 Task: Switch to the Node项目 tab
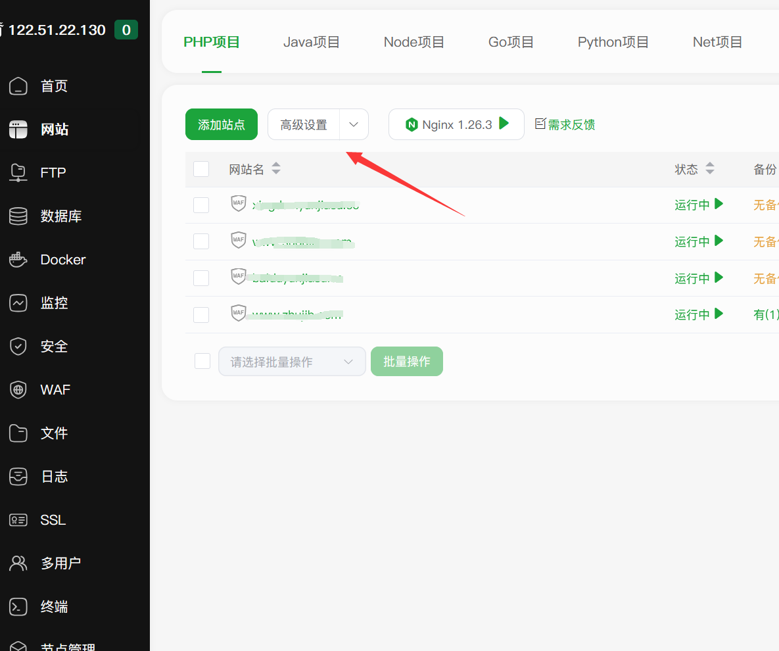tap(414, 42)
